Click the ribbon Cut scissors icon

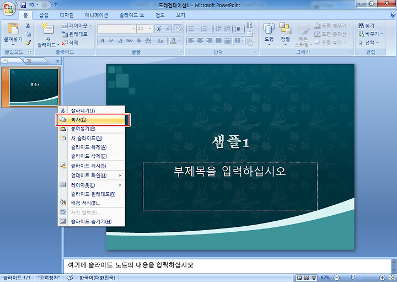tap(28, 25)
